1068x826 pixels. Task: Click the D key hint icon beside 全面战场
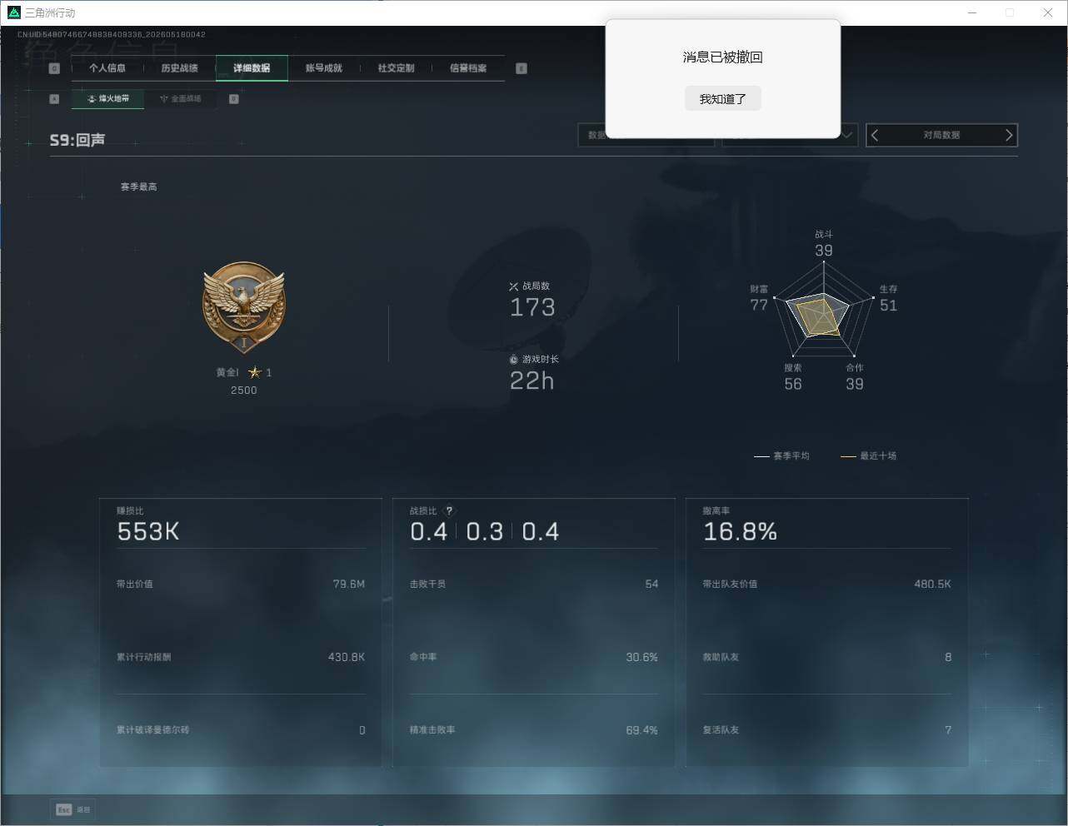[233, 99]
